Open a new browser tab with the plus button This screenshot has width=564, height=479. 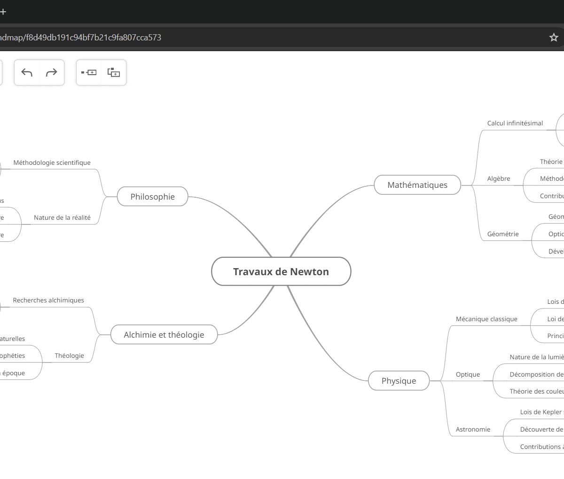pos(3,12)
